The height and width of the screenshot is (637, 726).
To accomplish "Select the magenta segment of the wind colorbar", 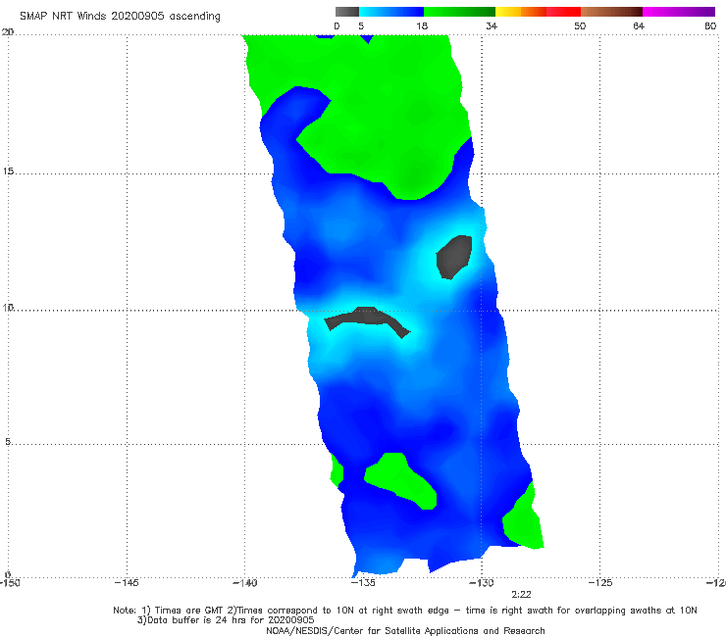I will point(679,12).
